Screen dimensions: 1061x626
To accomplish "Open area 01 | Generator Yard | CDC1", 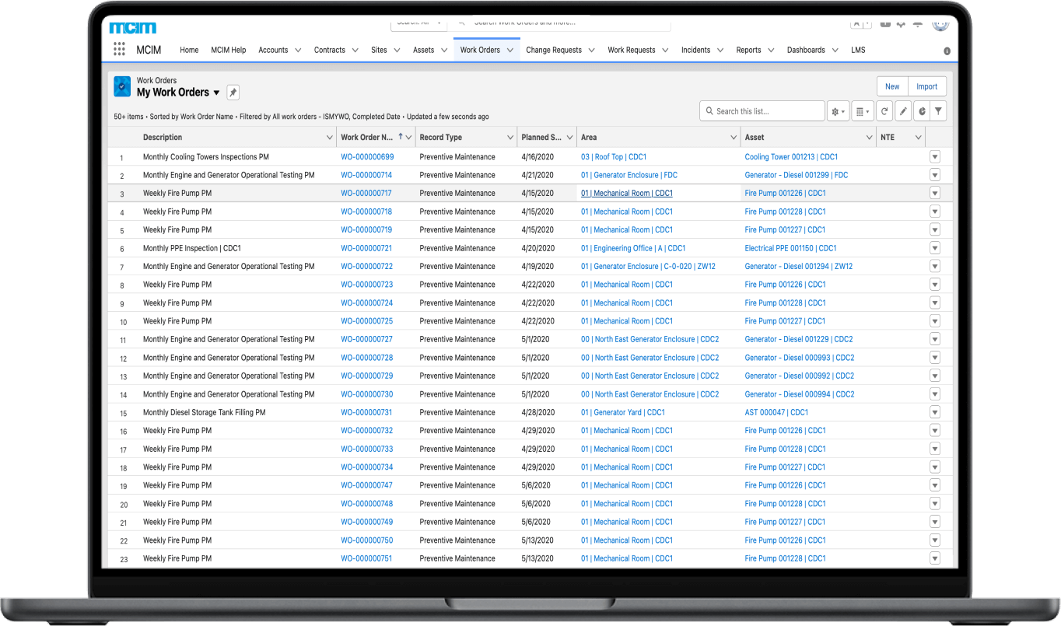I will (x=623, y=412).
